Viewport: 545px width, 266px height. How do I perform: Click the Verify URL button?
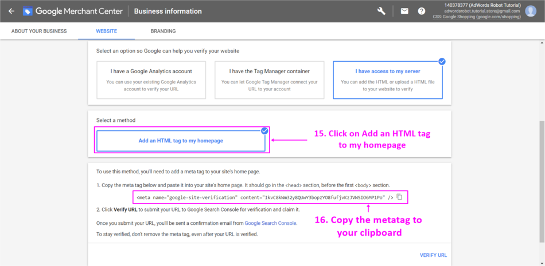(433, 255)
